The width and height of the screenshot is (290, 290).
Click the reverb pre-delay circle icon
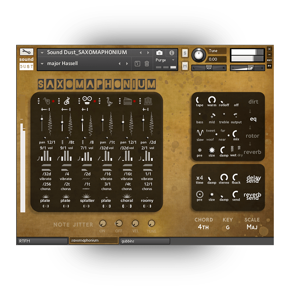[x=200, y=150]
